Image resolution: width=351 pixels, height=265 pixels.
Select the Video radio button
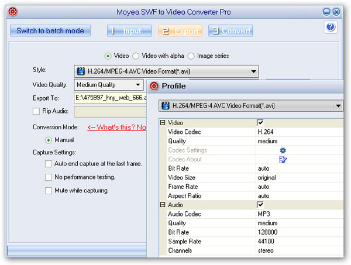(x=108, y=56)
